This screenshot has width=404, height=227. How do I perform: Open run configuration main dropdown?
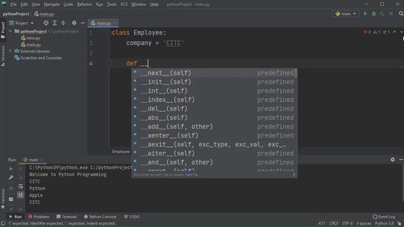pos(346,14)
